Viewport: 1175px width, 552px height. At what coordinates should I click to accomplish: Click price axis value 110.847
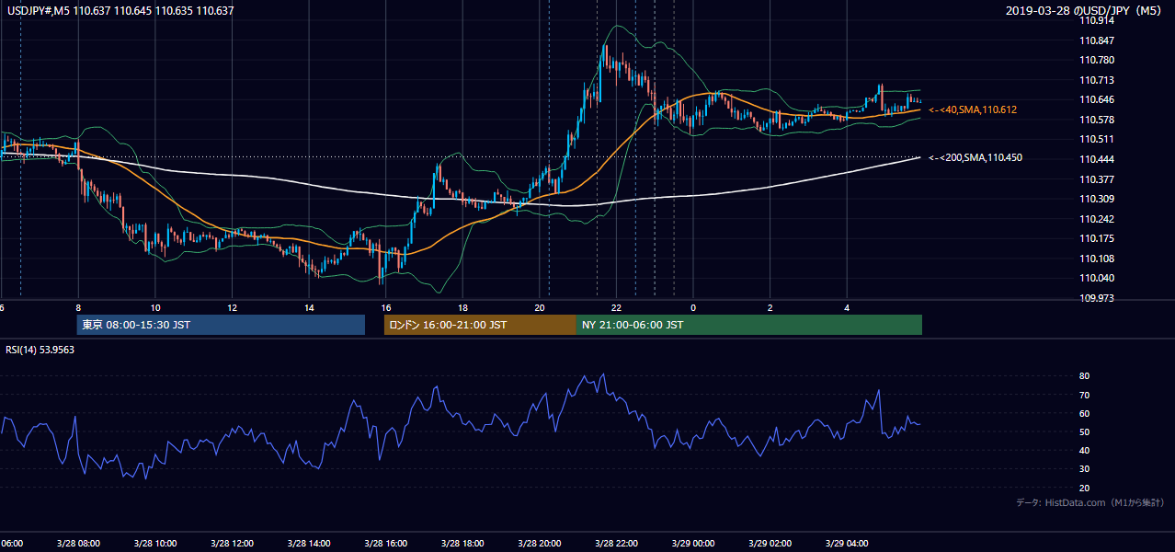(1096, 40)
